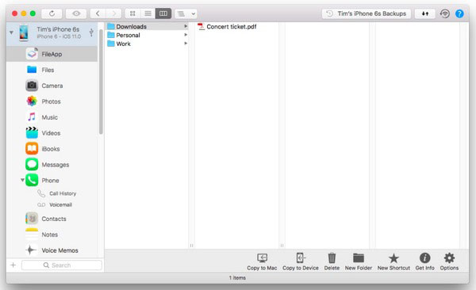Open Music in the sidebar

click(x=52, y=117)
